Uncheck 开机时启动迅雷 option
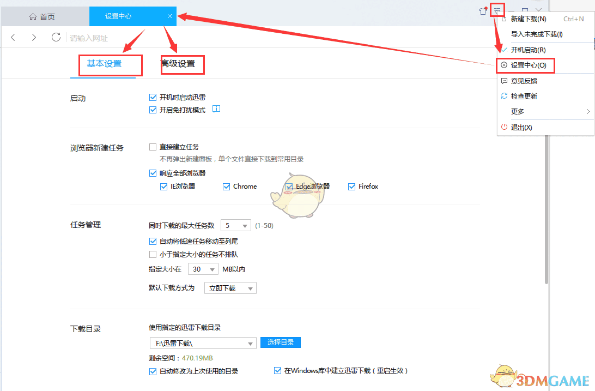595x391 pixels. (153, 97)
